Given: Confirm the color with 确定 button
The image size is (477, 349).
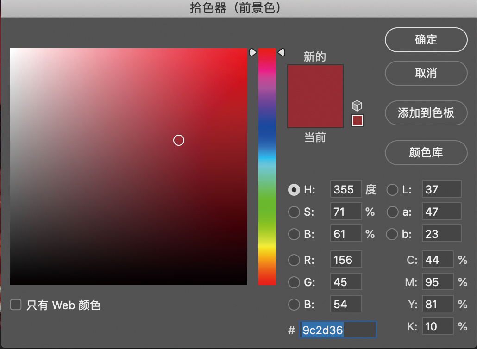Looking at the screenshot, I should click(426, 40).
